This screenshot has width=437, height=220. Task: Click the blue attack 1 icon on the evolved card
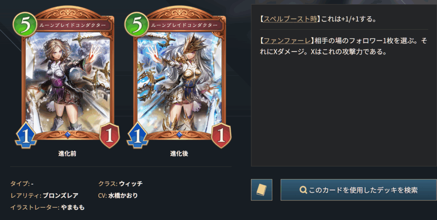pyautogui.click(x=137, y=136)
